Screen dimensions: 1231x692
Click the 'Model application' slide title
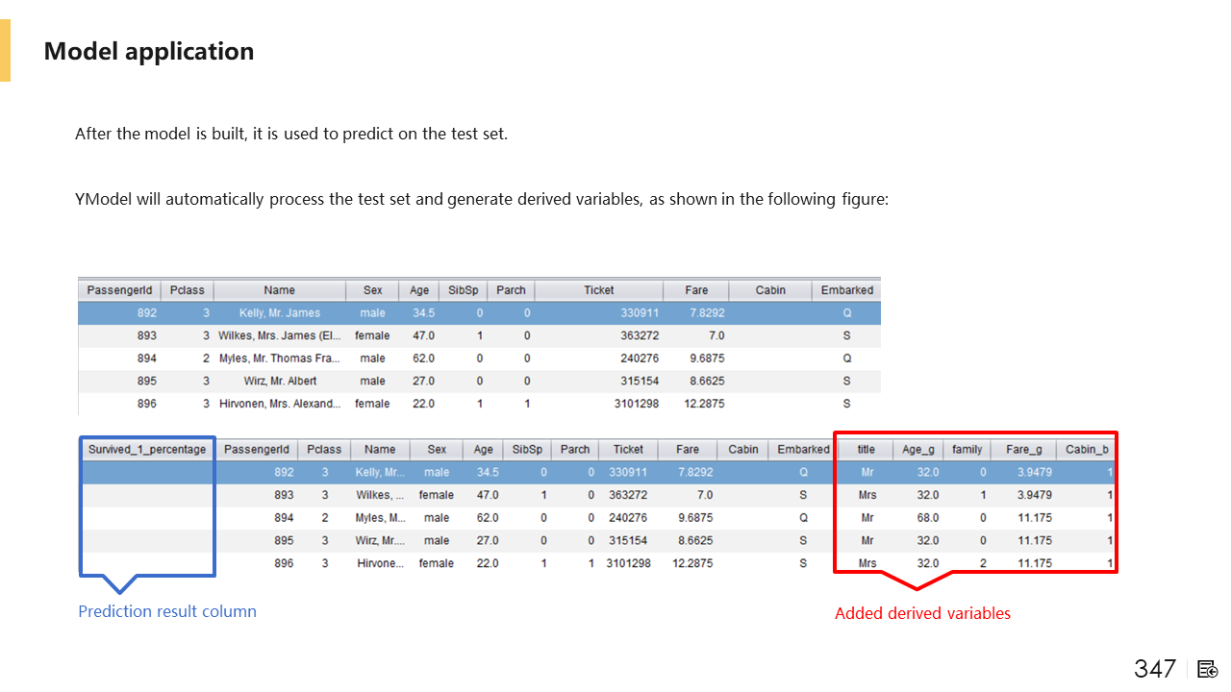(x=149, y=51)
